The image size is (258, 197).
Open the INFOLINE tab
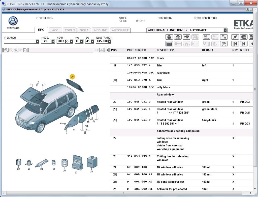click(100, 30)
